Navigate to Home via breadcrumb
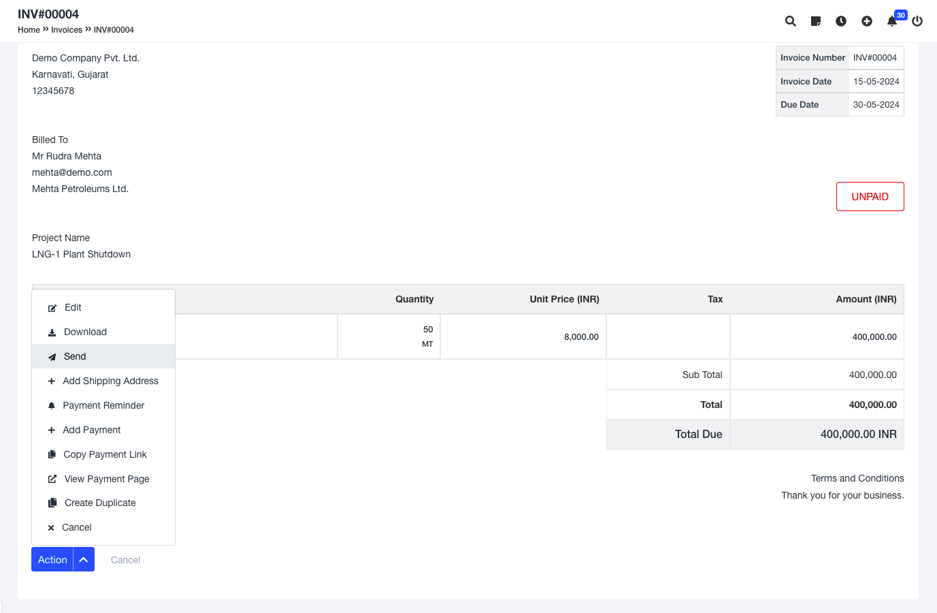This screenshot has height=613, width=937. coord(29,30)
